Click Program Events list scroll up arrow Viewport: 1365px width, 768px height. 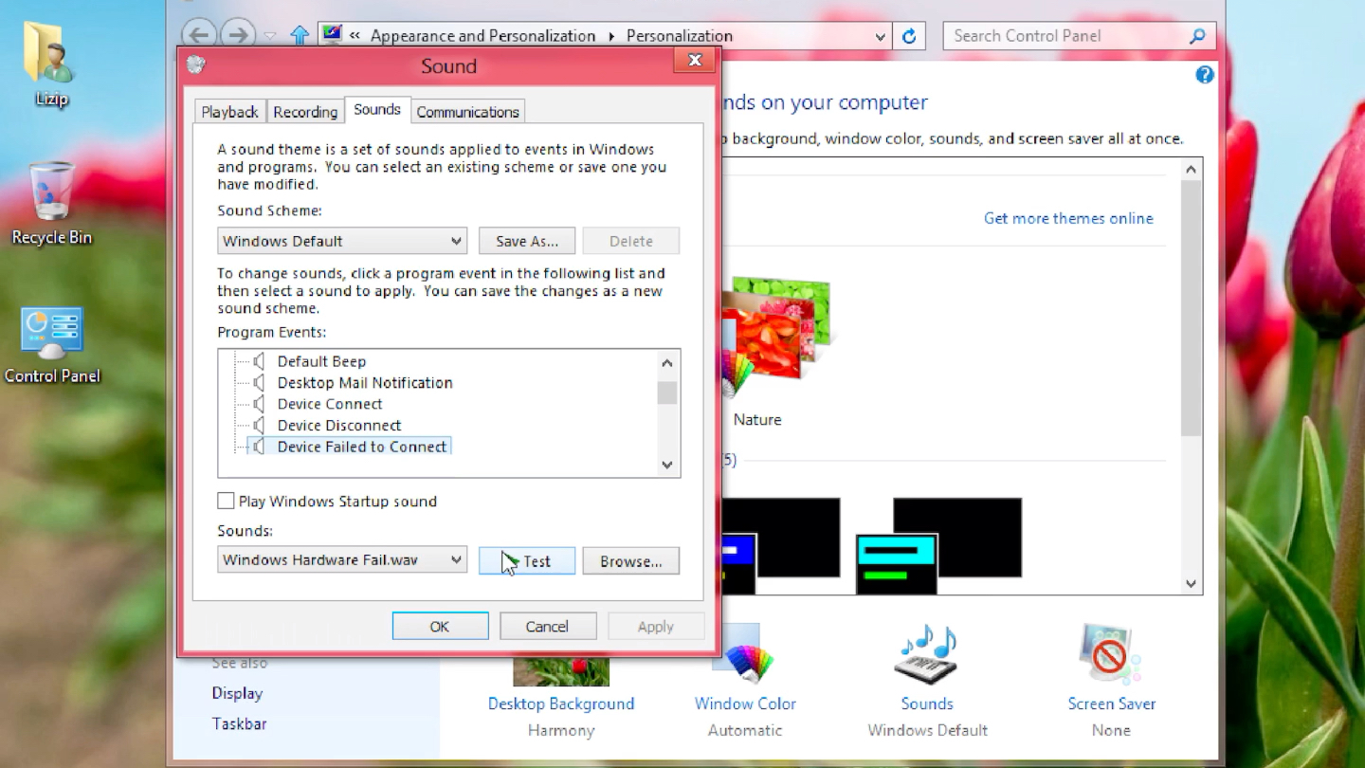667,363
